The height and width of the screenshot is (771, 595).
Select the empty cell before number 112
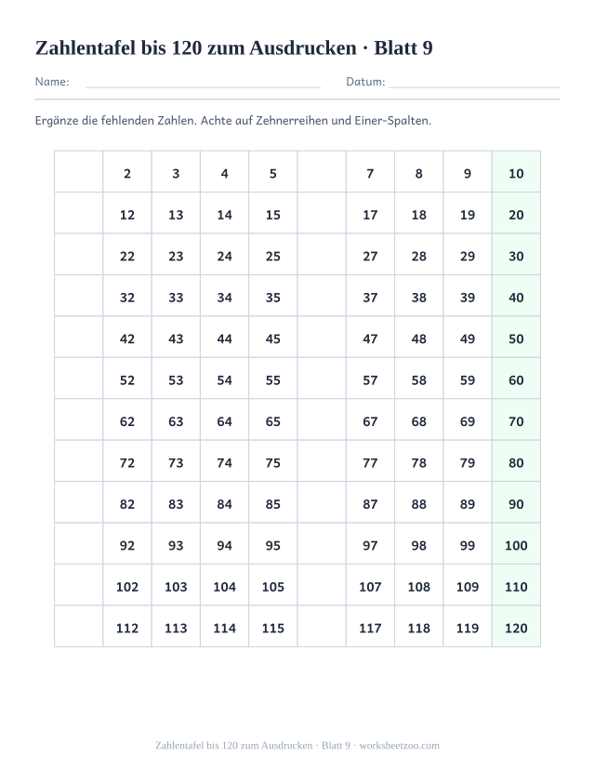79,626
